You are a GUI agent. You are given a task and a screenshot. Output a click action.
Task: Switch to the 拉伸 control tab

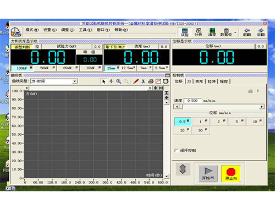pyautogui.click(x=211, y=81)
